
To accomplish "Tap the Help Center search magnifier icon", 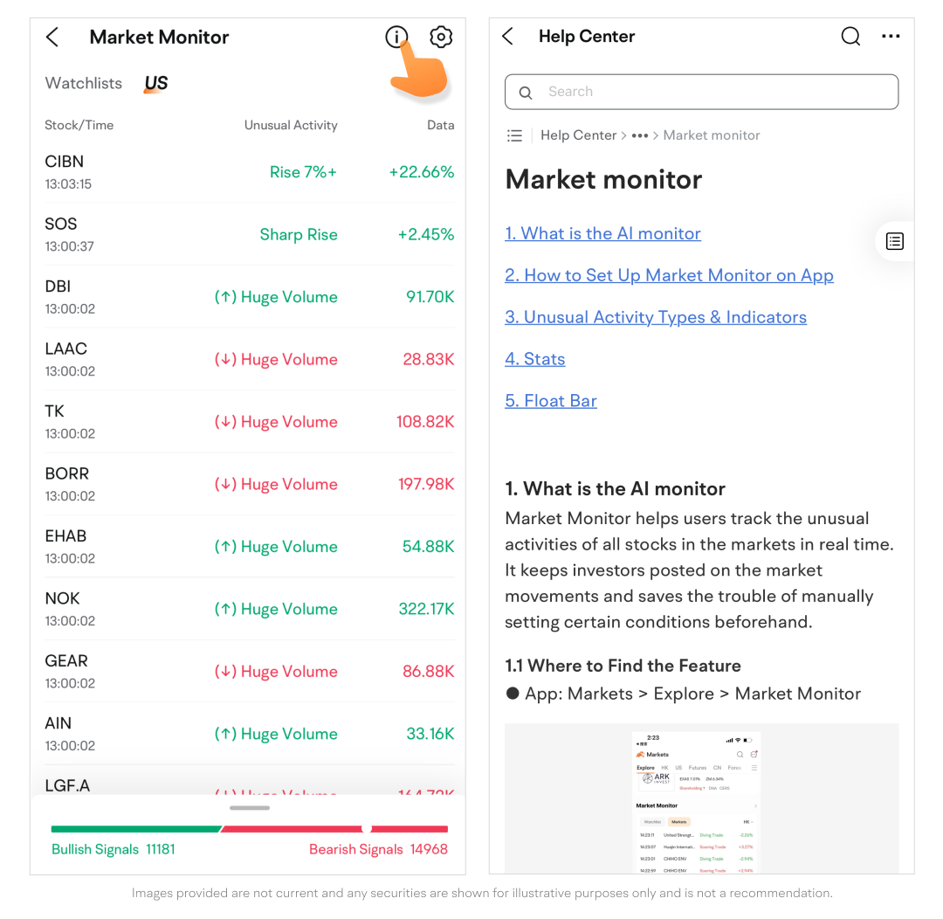I will [x=850, y=37].
